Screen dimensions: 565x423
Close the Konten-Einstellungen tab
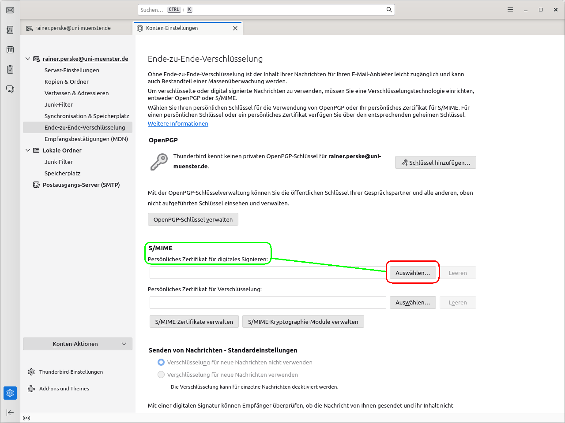click(x=235, y=28)
